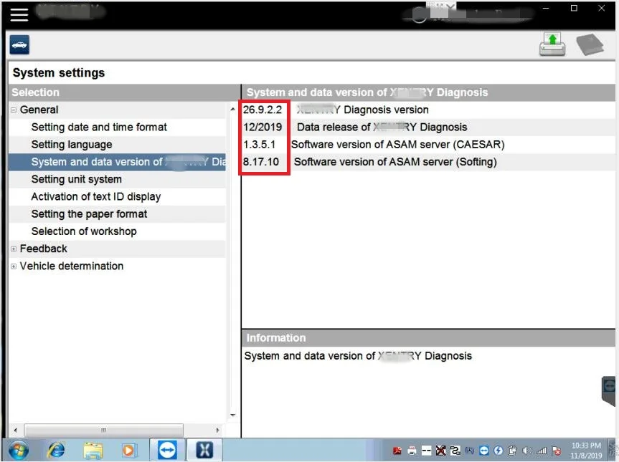Open the Windows Start menu

point(18,450)
